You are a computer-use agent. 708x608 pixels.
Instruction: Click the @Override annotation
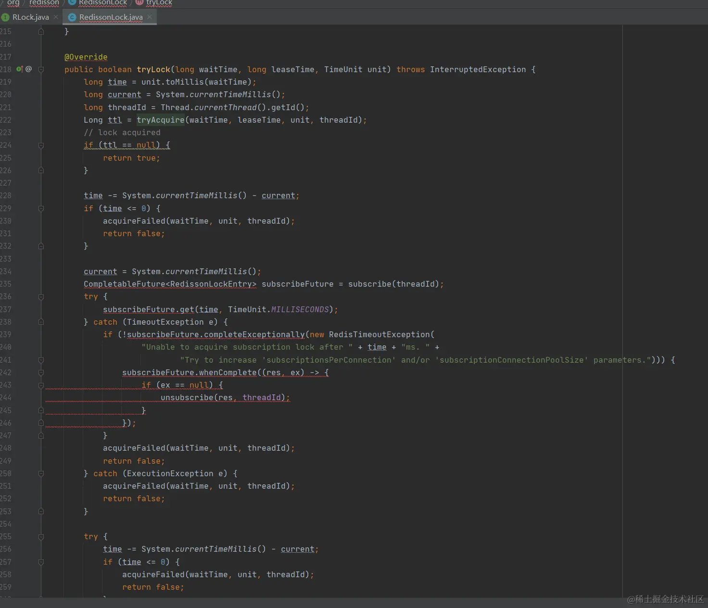coord(86,57)
